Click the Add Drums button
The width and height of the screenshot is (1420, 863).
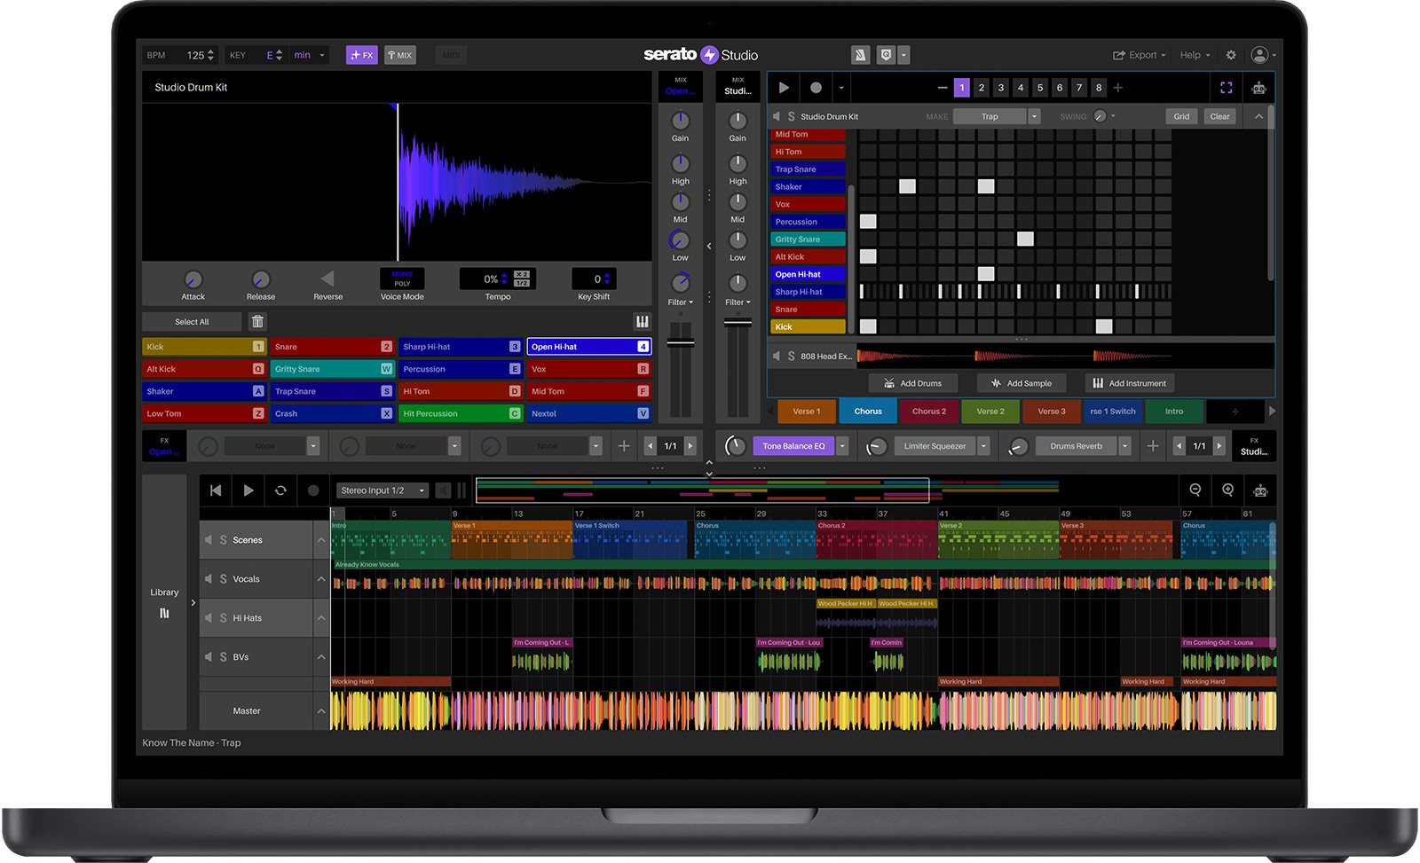(912, 383)
